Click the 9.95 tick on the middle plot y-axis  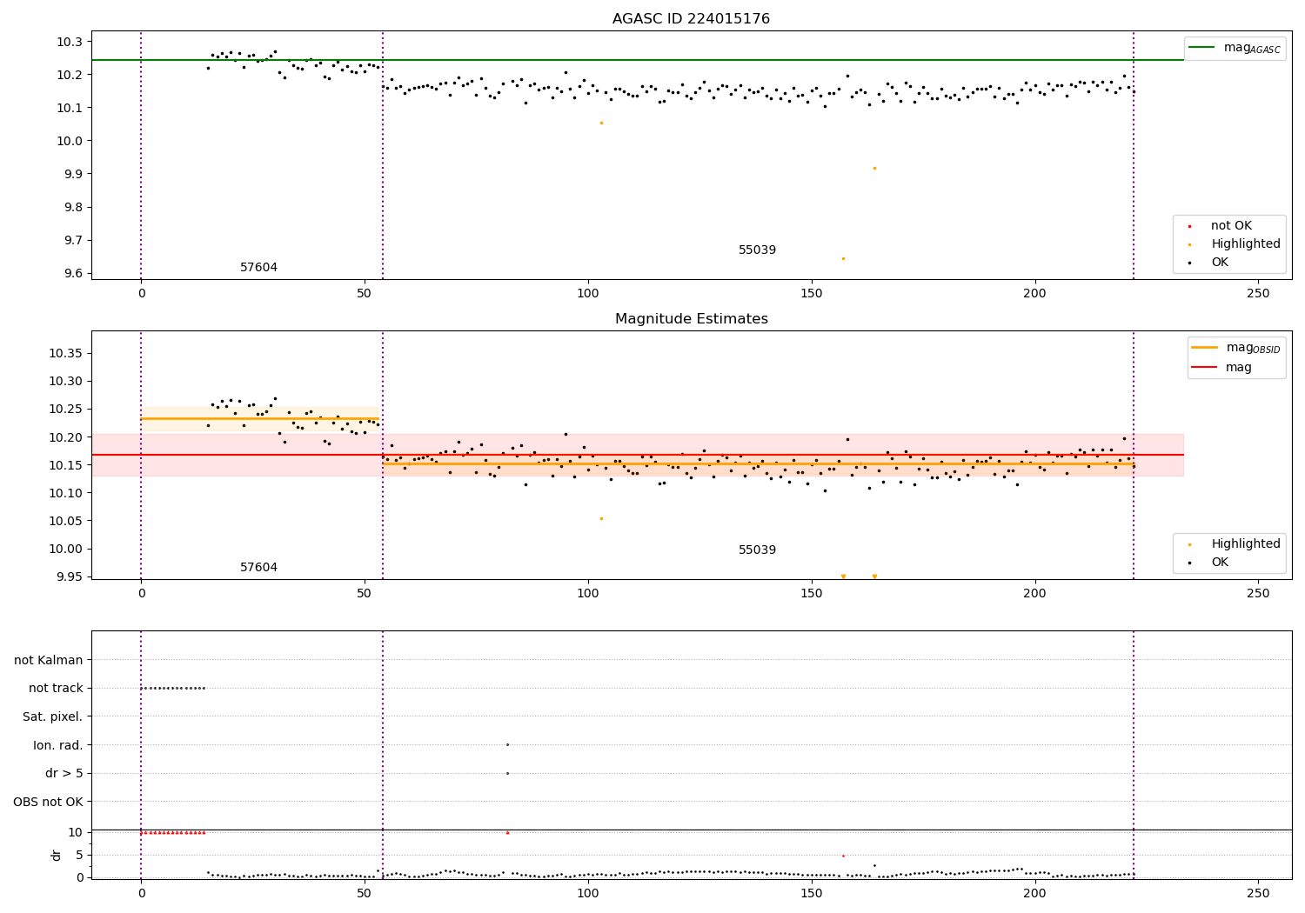69,577
